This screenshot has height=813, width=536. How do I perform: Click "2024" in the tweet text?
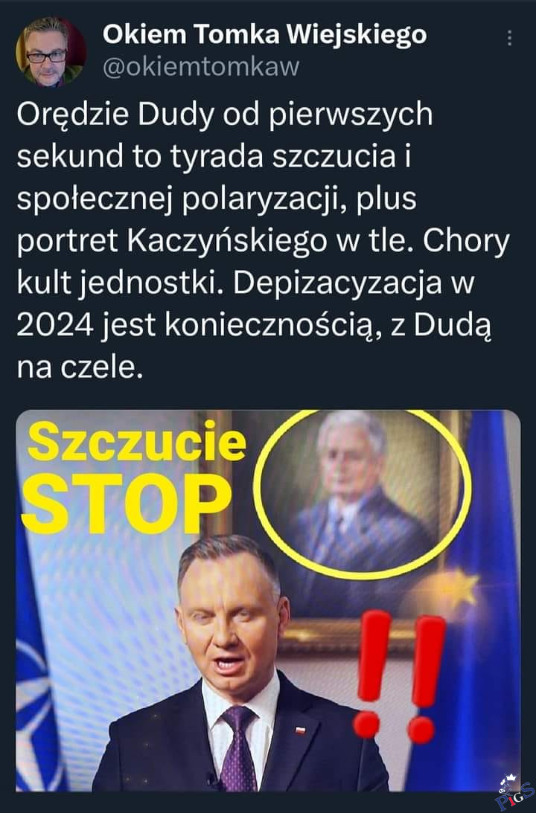pos(56,326)
